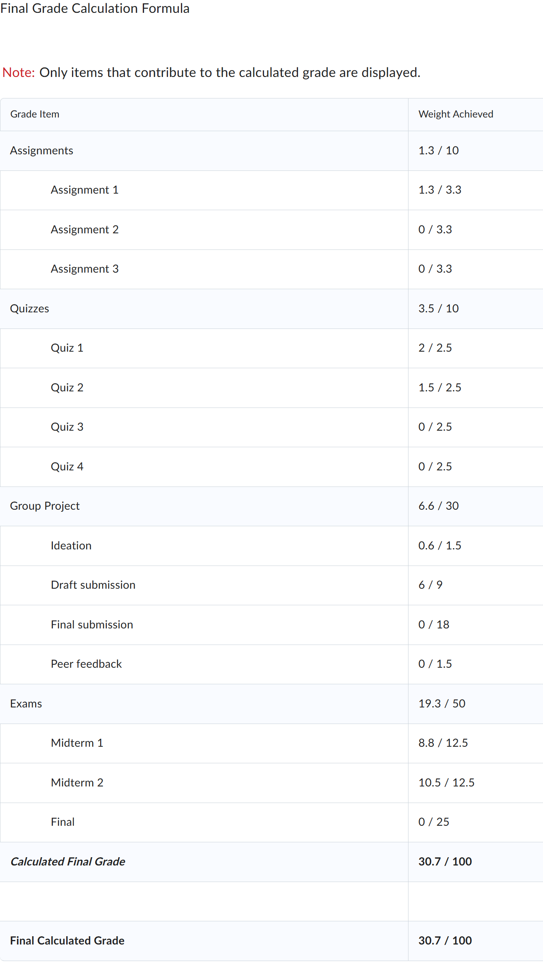This screenshot has width=543, height=966.
Task: Click the Draft submission row label
Action: pyautogui.click(x=93, y=585)
